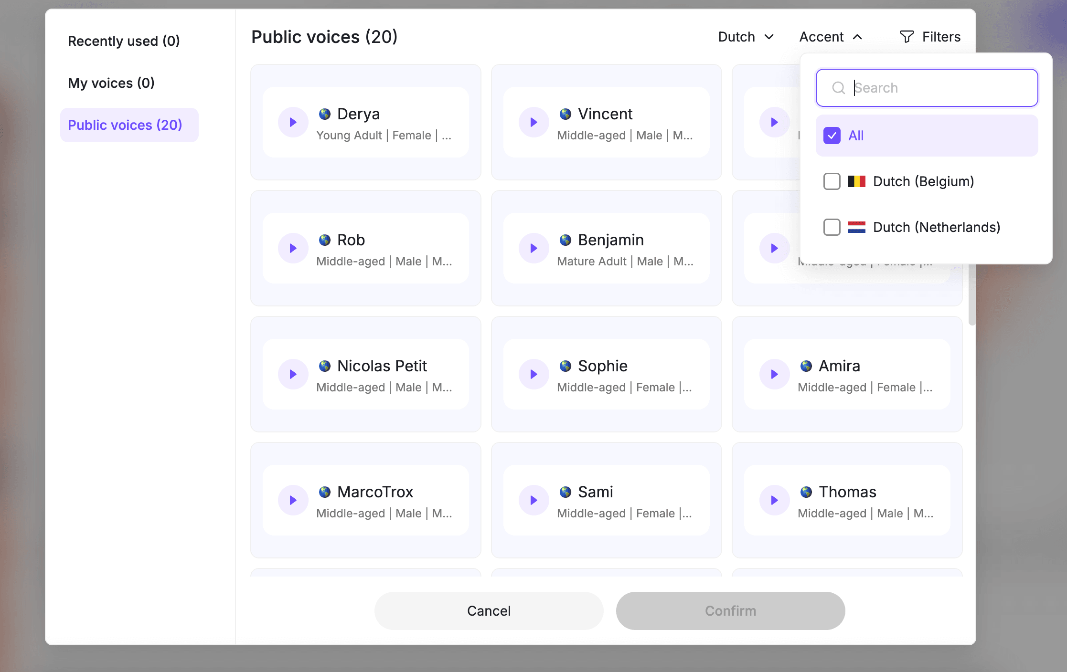Click the Filters funnel icon
Screen dimensions: 1067x672
pos(906,37)
